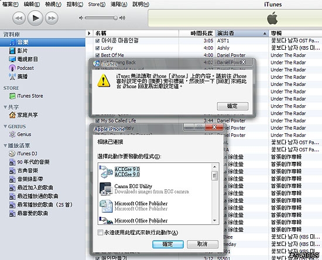This screenshot has width=322, height=260.
Task: Collapse the 共享 sidebar section
Action: 5,107
